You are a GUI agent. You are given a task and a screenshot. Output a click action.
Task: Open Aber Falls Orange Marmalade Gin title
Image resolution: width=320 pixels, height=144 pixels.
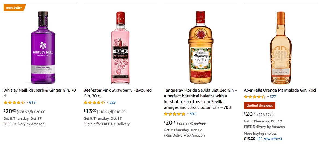(280, 90)
